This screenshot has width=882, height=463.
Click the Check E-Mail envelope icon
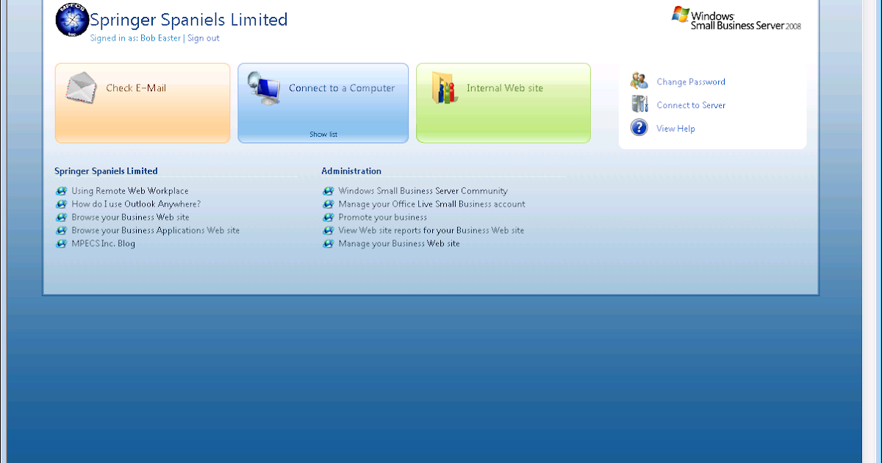[81, 88]
